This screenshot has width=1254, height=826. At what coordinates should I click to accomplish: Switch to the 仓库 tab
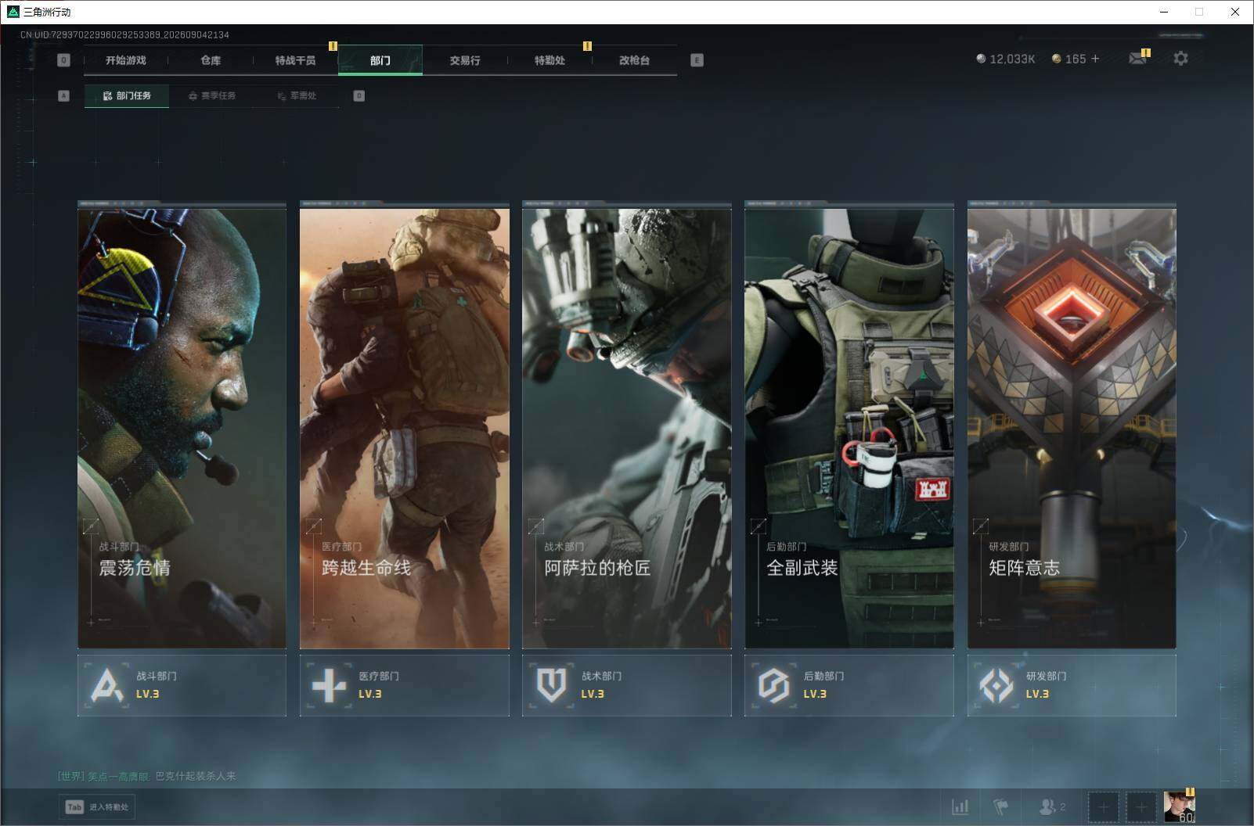[211, 60]
